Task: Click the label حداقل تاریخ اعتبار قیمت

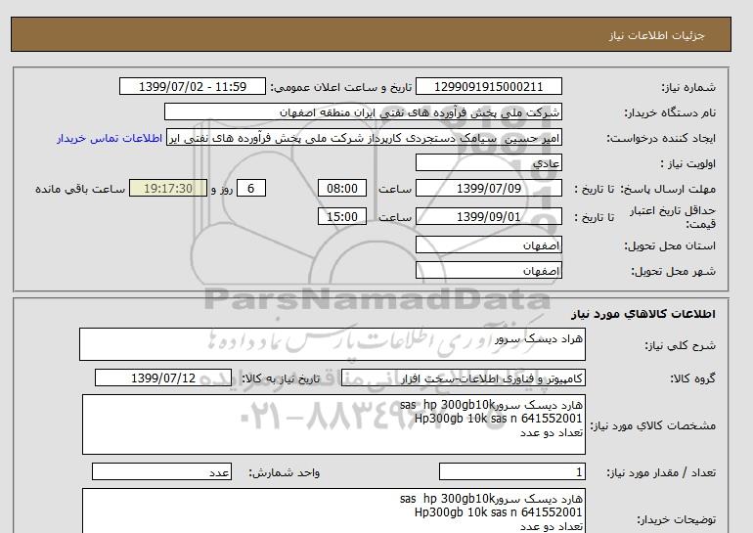Action: click(x=673, y=217)
